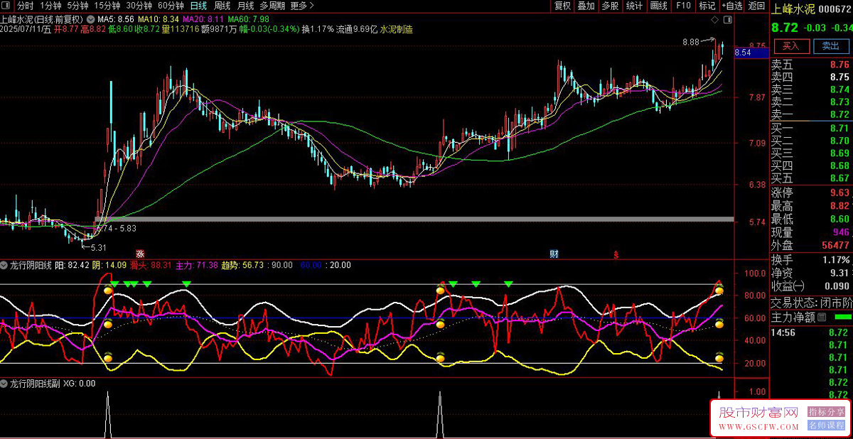853x439 pixels.
Task: Click the MA60: 7.98 label
Action: click(x=248, y=18)
